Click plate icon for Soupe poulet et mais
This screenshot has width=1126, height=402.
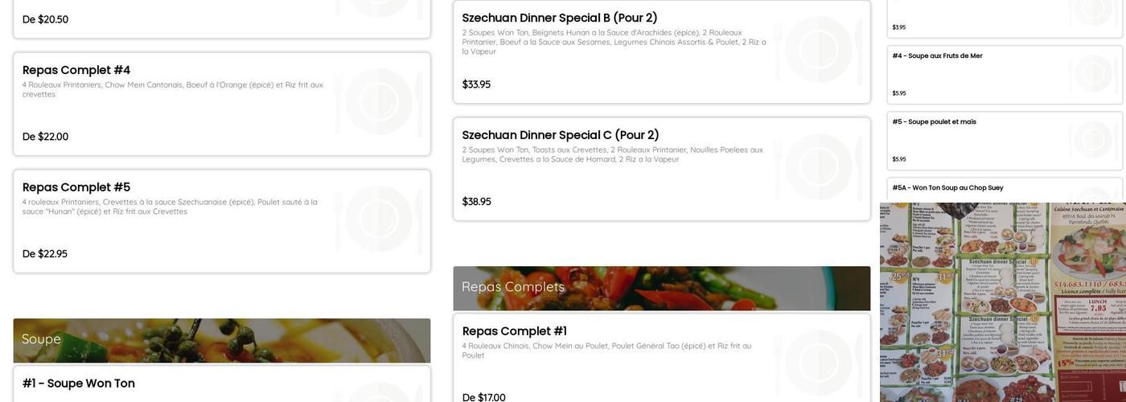pyautogui.click(x=1095, y=139)
